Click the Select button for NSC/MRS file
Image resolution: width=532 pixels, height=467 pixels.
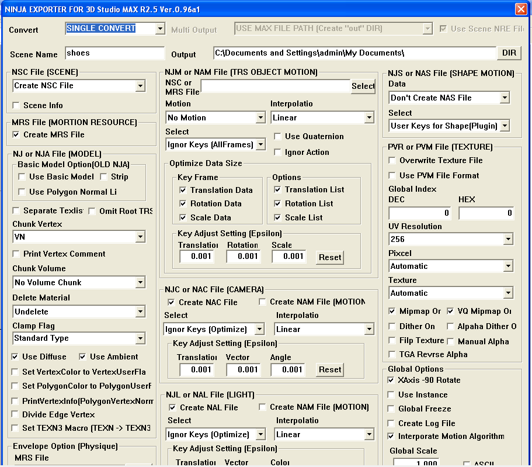(x=363, y=87)
